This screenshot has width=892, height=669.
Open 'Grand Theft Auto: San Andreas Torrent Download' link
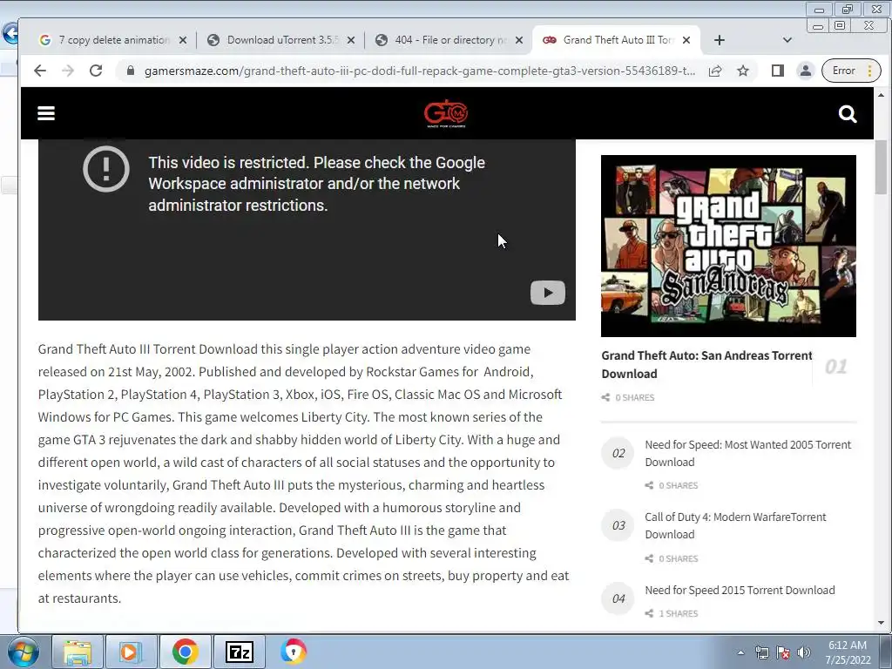[706, 364]
